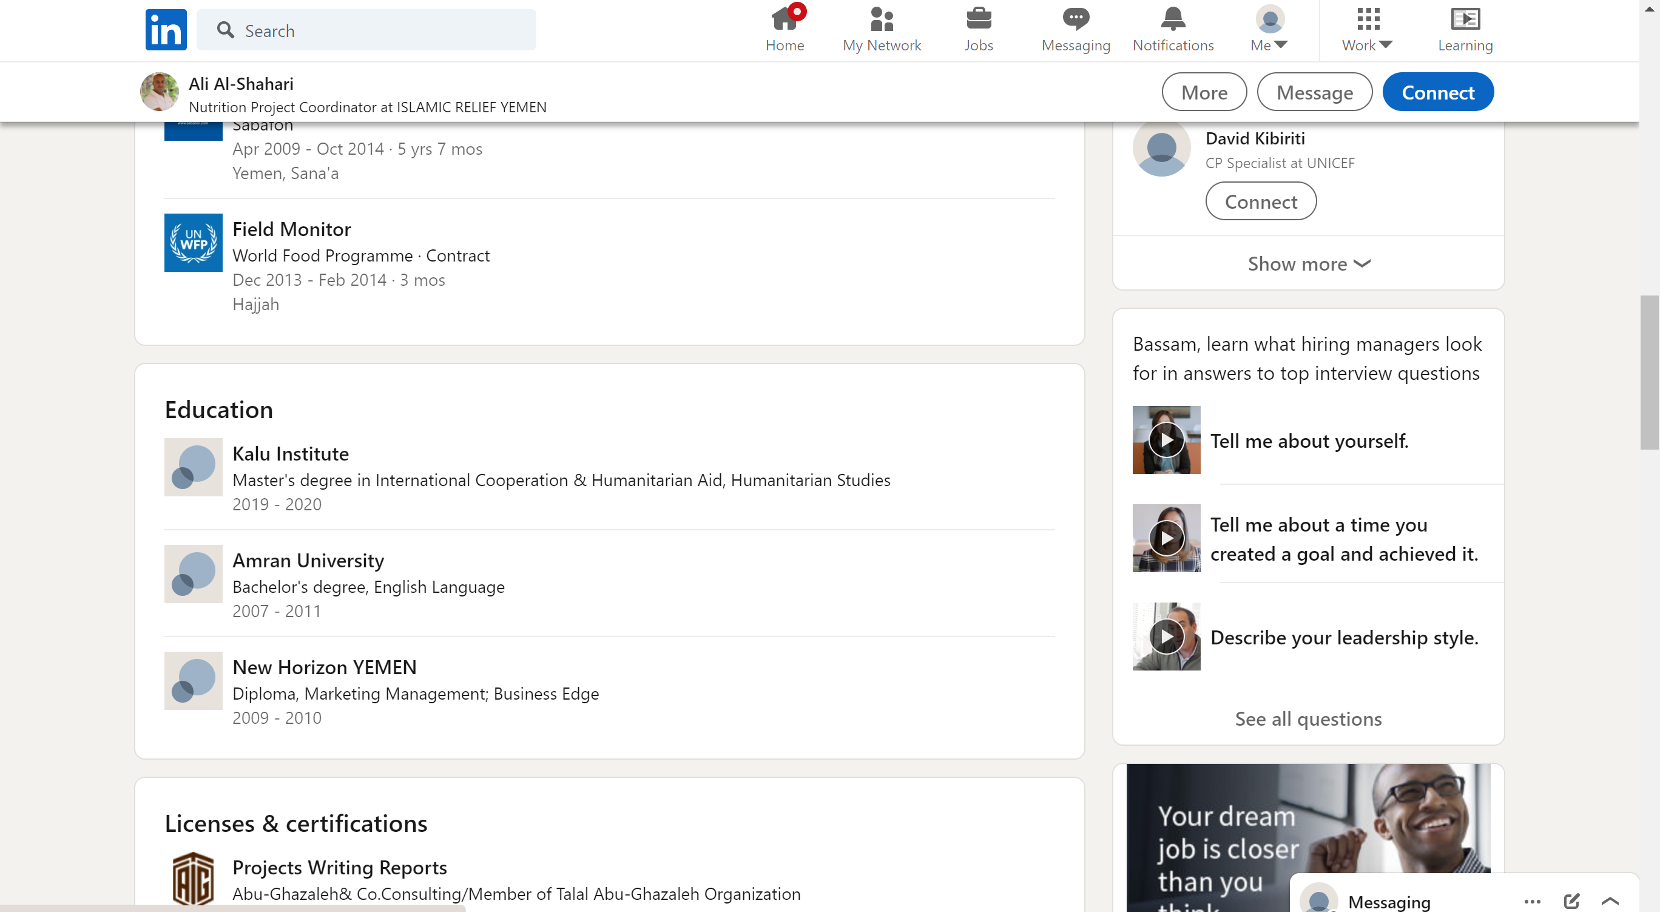This screenshot has height=912, width=1660.
Task: Play the 'Describe your leadership style' video
Action: [1166, 637]
